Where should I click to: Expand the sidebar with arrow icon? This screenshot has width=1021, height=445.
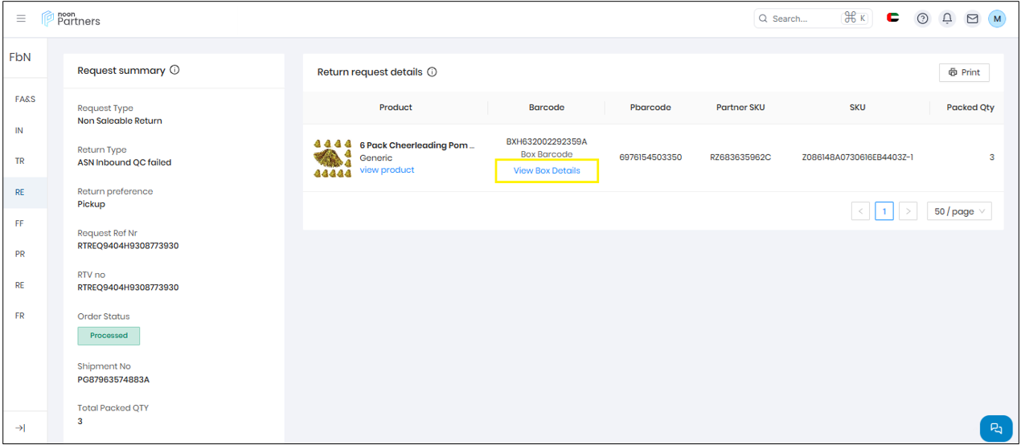[x=21, y=428]
